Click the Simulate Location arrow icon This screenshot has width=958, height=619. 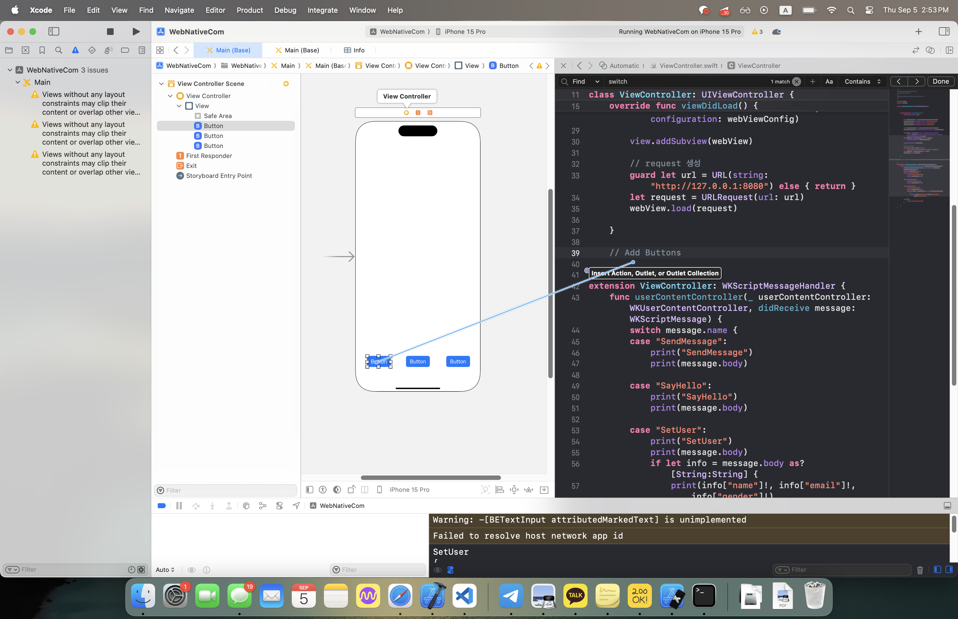pos(296,506)
